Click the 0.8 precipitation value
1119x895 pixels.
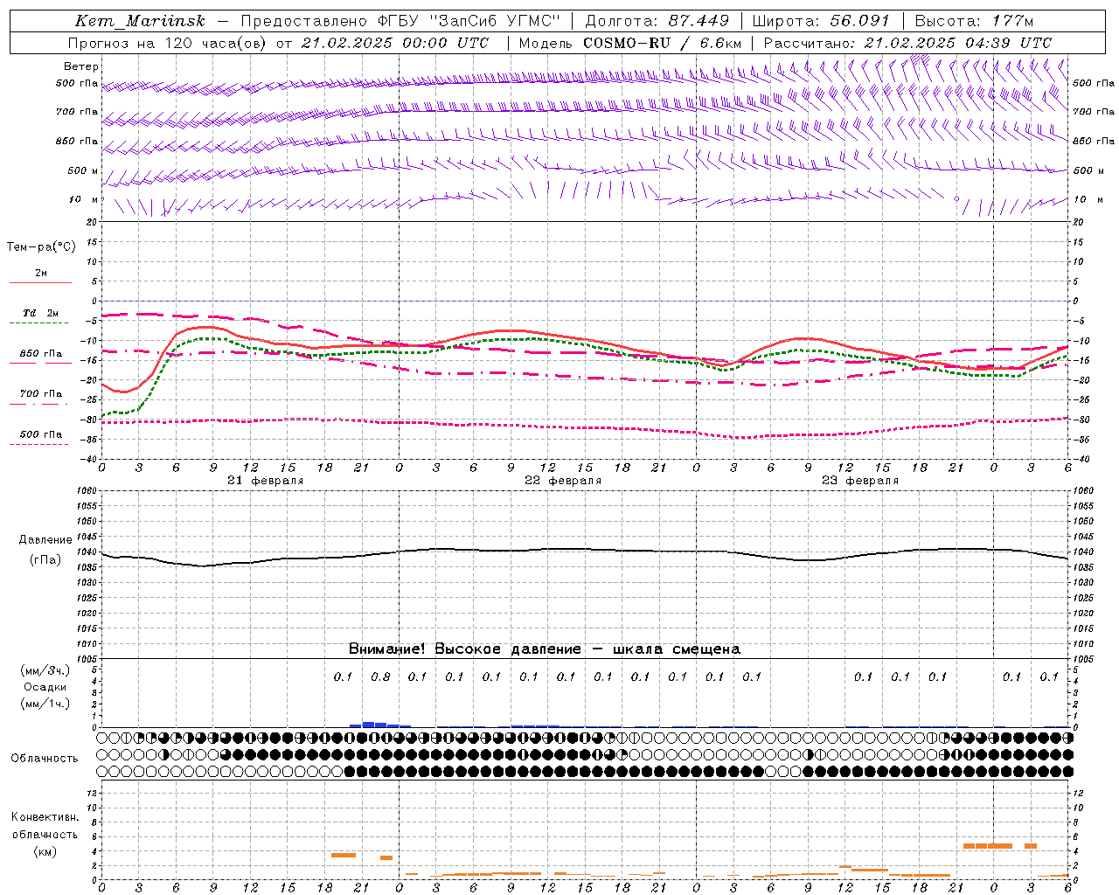pyautogui.click(x=380, y=676)
